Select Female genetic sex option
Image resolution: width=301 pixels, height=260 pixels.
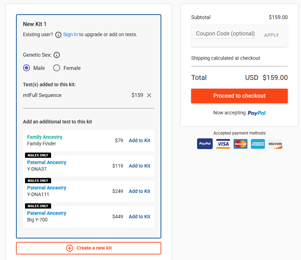pyautogui.click(x=57, y=68)
